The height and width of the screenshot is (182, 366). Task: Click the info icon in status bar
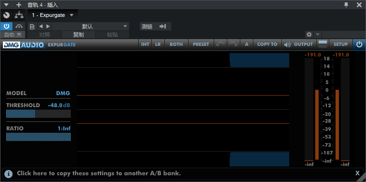pos(9,173)
